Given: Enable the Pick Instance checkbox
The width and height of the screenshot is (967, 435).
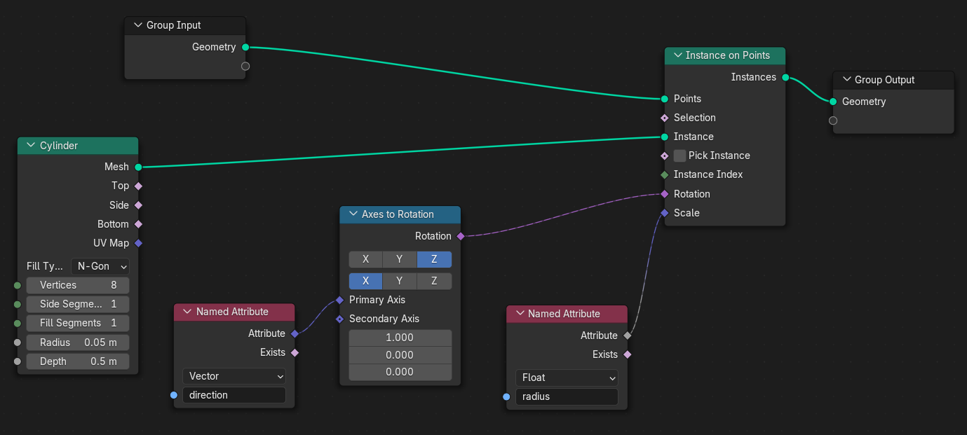Looking at the screenshot, I should 679,156.
